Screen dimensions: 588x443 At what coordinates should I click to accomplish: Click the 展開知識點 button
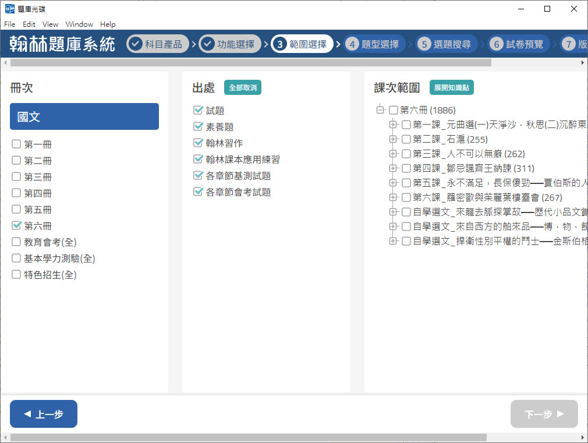pos(452,87)
